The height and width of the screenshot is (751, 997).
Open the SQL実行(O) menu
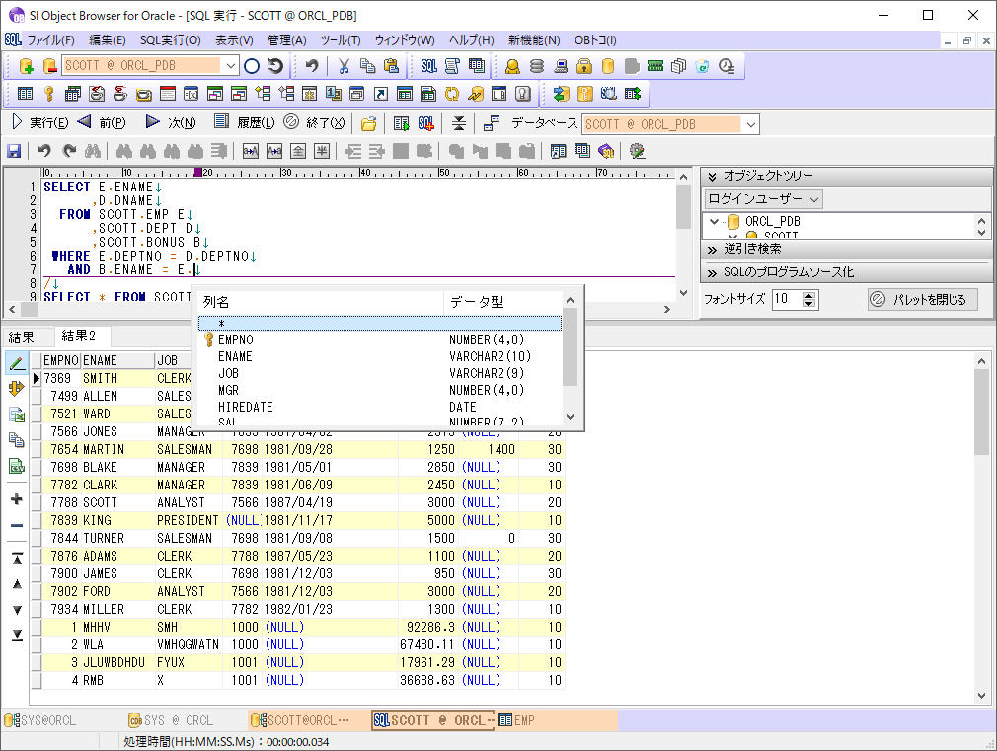(x=170, y=40)
